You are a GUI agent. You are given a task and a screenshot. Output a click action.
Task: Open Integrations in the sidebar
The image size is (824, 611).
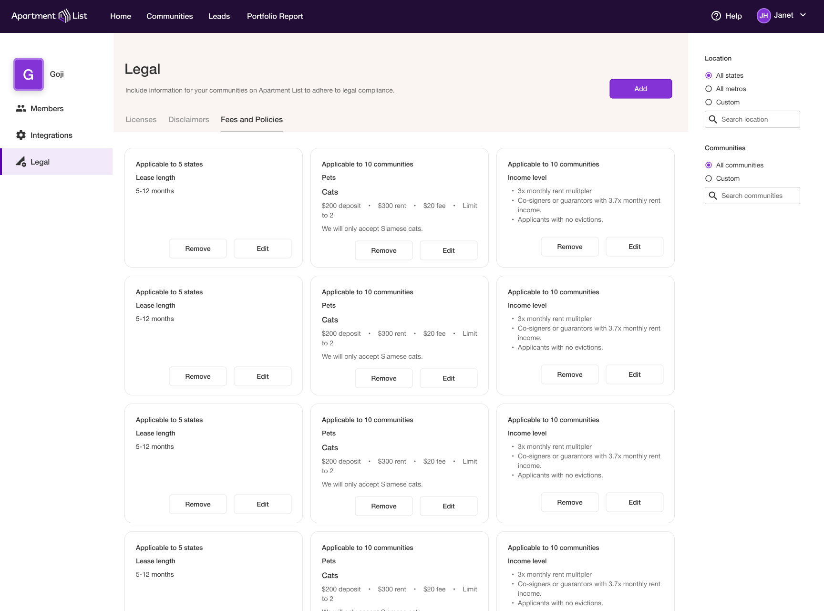56,135
